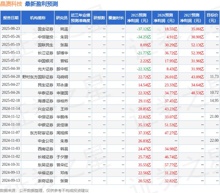The height and width of the screenshot is (193, 220).
Task: Click the 数据来源 disclaimer footer text
Action: [x=44, y=190]
